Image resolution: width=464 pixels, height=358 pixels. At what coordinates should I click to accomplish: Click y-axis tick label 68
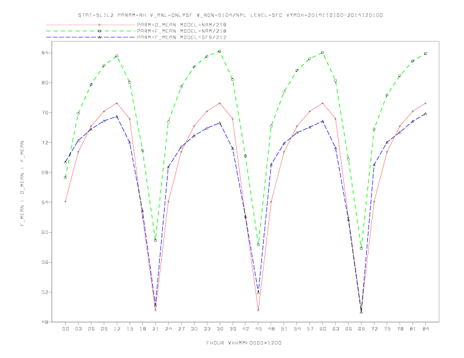pyautogui.click(x=45, y=173)
